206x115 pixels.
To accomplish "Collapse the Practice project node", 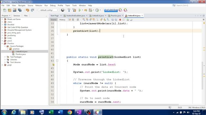I will coord(2,43).
